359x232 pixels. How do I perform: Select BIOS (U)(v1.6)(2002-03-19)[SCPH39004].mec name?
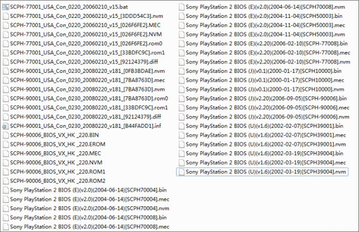pos(266,163)
